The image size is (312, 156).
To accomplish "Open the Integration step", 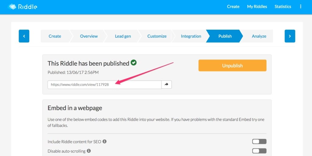I will tap(191, 36).
